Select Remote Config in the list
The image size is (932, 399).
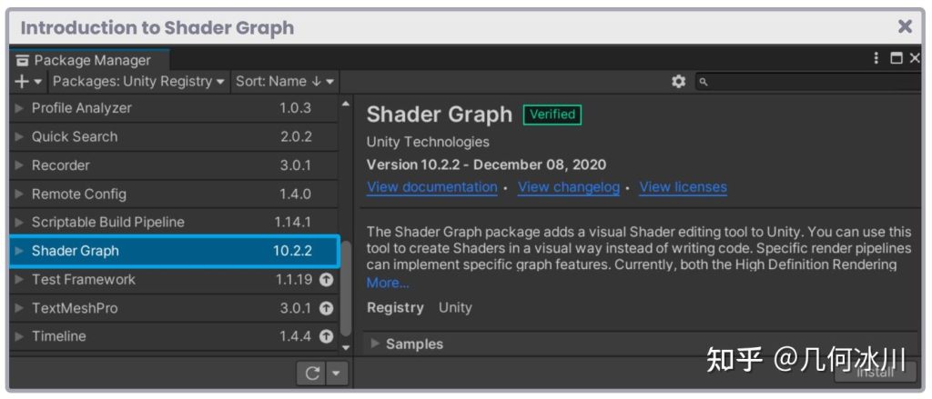pos(174,194)
